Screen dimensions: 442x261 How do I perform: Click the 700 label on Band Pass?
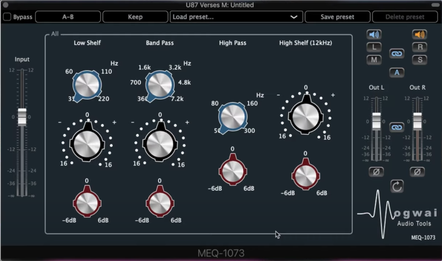tap(135, 82)
